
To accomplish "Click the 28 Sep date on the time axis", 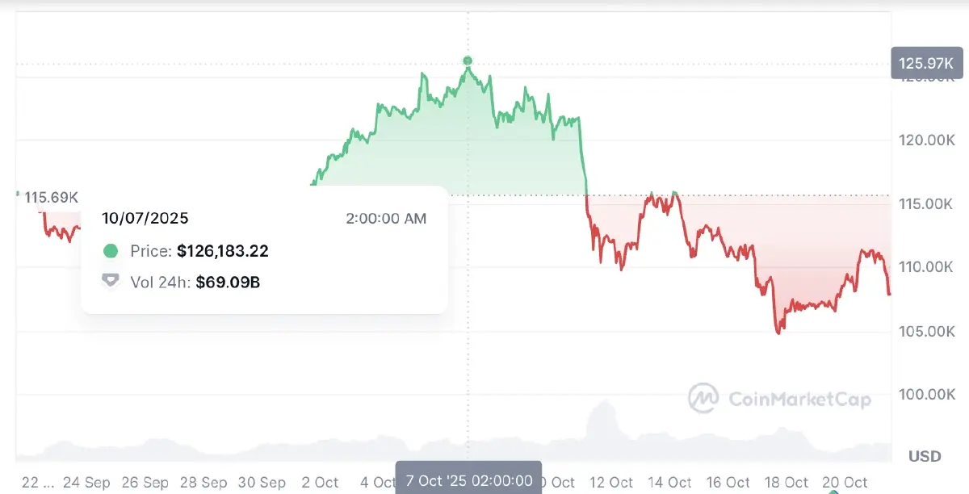I will (203, 482).
